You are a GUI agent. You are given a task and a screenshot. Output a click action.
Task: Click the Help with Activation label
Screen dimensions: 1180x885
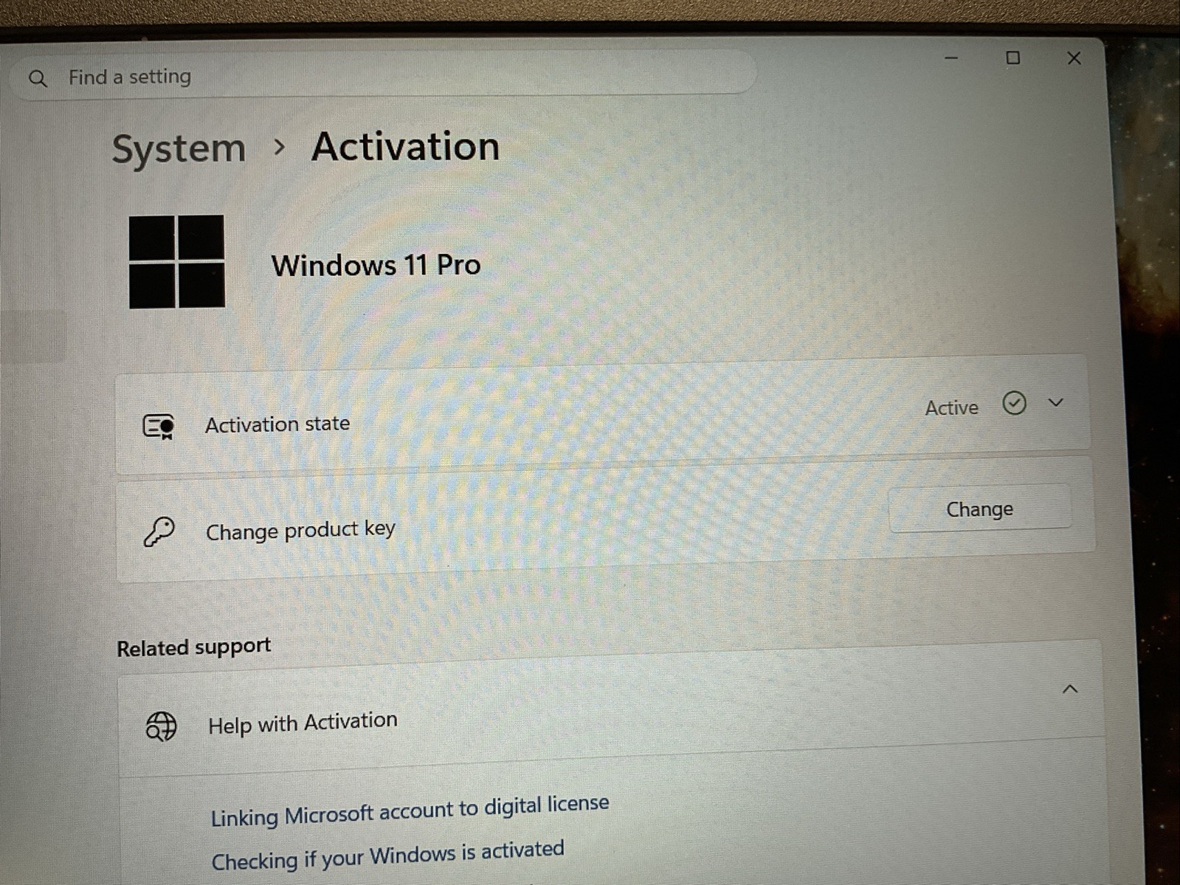(x=303, y=723)
